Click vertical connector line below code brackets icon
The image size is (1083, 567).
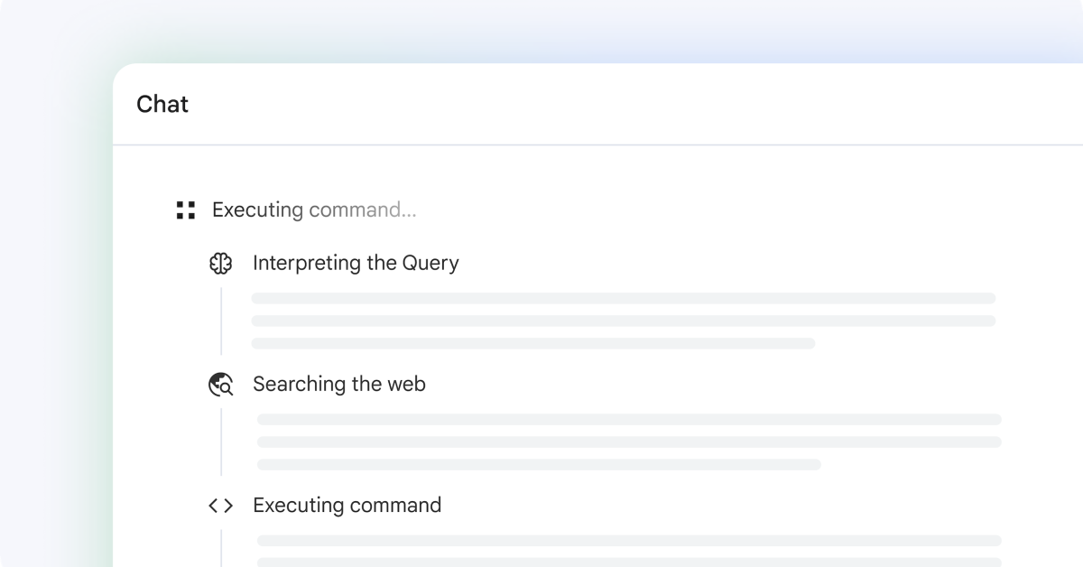(221, 548)
